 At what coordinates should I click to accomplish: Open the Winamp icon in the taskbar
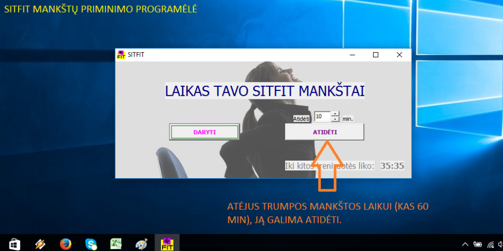[40, 244]
